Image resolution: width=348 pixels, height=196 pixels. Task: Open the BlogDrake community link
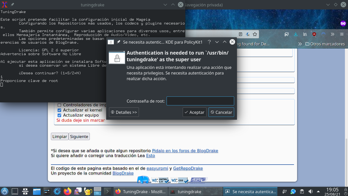pos(123,173)
